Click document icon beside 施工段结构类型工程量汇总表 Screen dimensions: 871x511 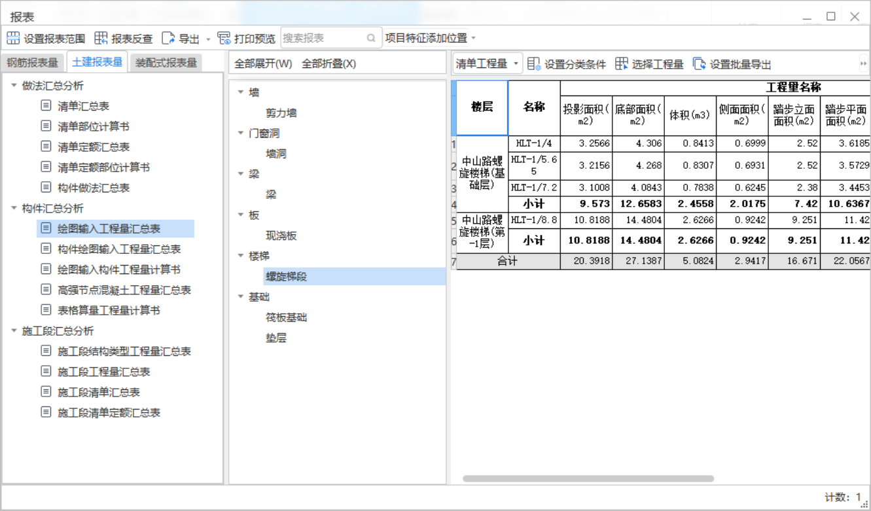click(x=46, y=351)
